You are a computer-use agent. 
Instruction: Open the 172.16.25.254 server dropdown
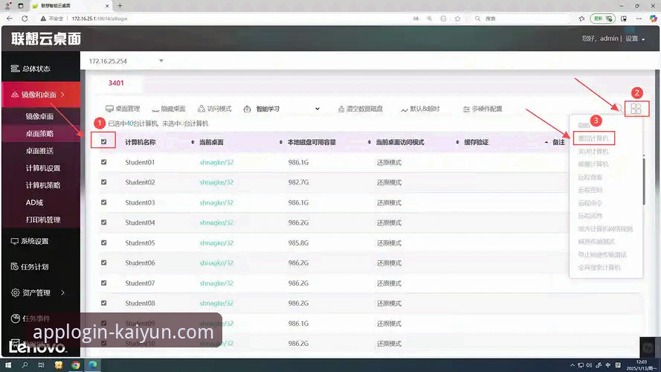point(126,61)
